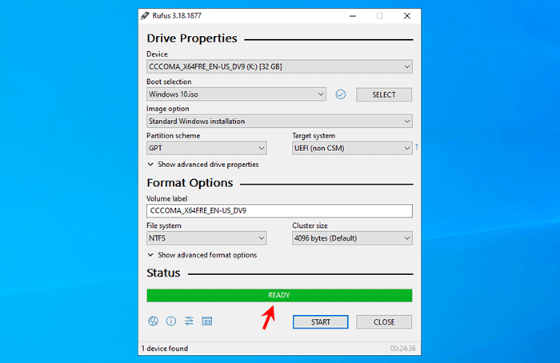Click the 00:24:36 elapsed time text
Screen dimensions: 560x363
[403, 349]
